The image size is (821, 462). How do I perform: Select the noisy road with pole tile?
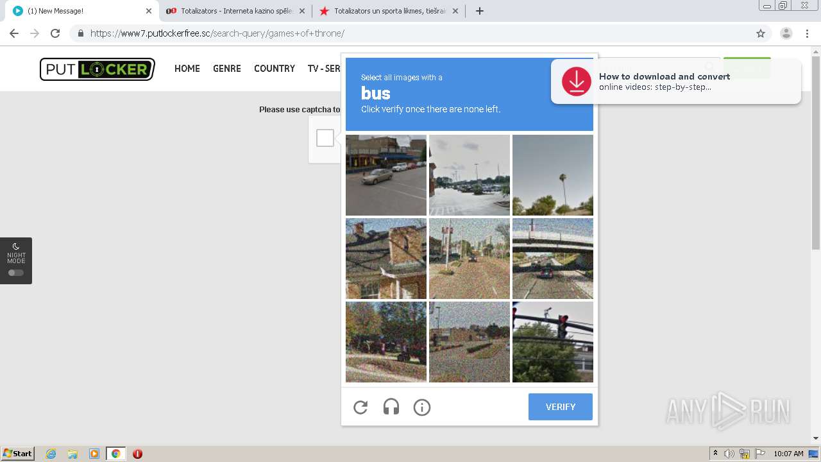[x=470, y=259]
